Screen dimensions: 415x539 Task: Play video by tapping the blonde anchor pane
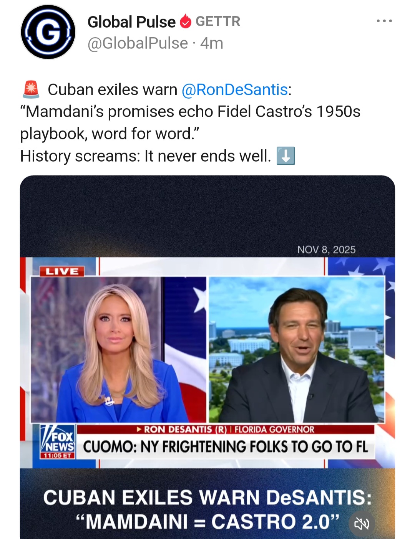click(118, 349)
